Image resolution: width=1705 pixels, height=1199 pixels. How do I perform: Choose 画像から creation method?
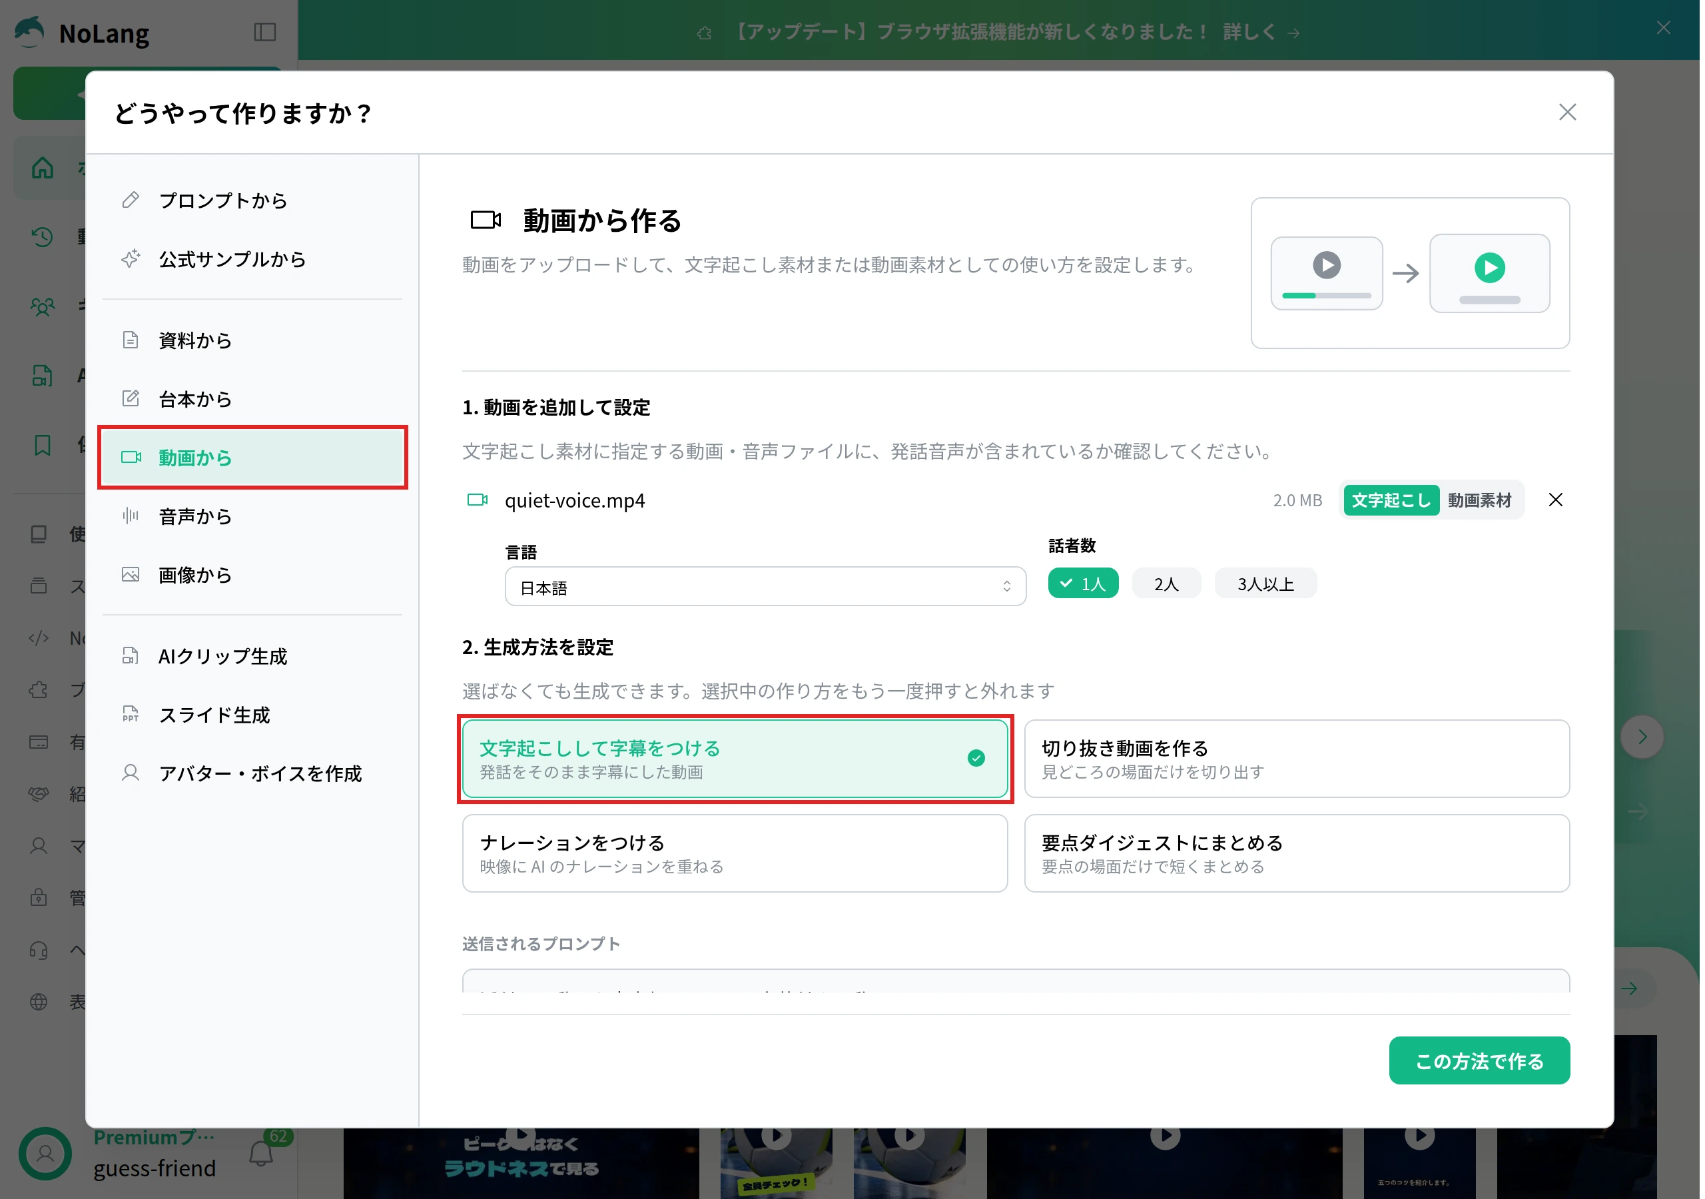click(252, 575)
